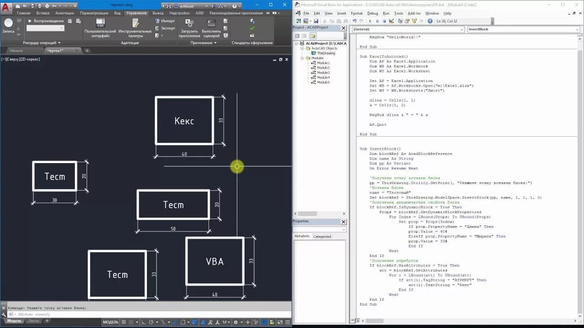584x328 pixels.
Task: Collapse Modules folder node
Action: 302,58
